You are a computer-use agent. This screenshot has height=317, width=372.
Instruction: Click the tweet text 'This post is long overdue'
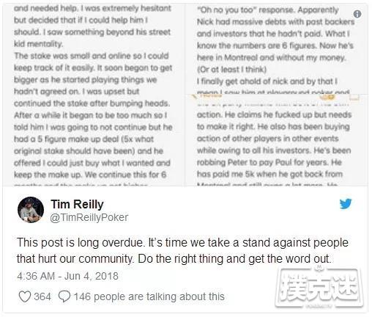(79, 243)
